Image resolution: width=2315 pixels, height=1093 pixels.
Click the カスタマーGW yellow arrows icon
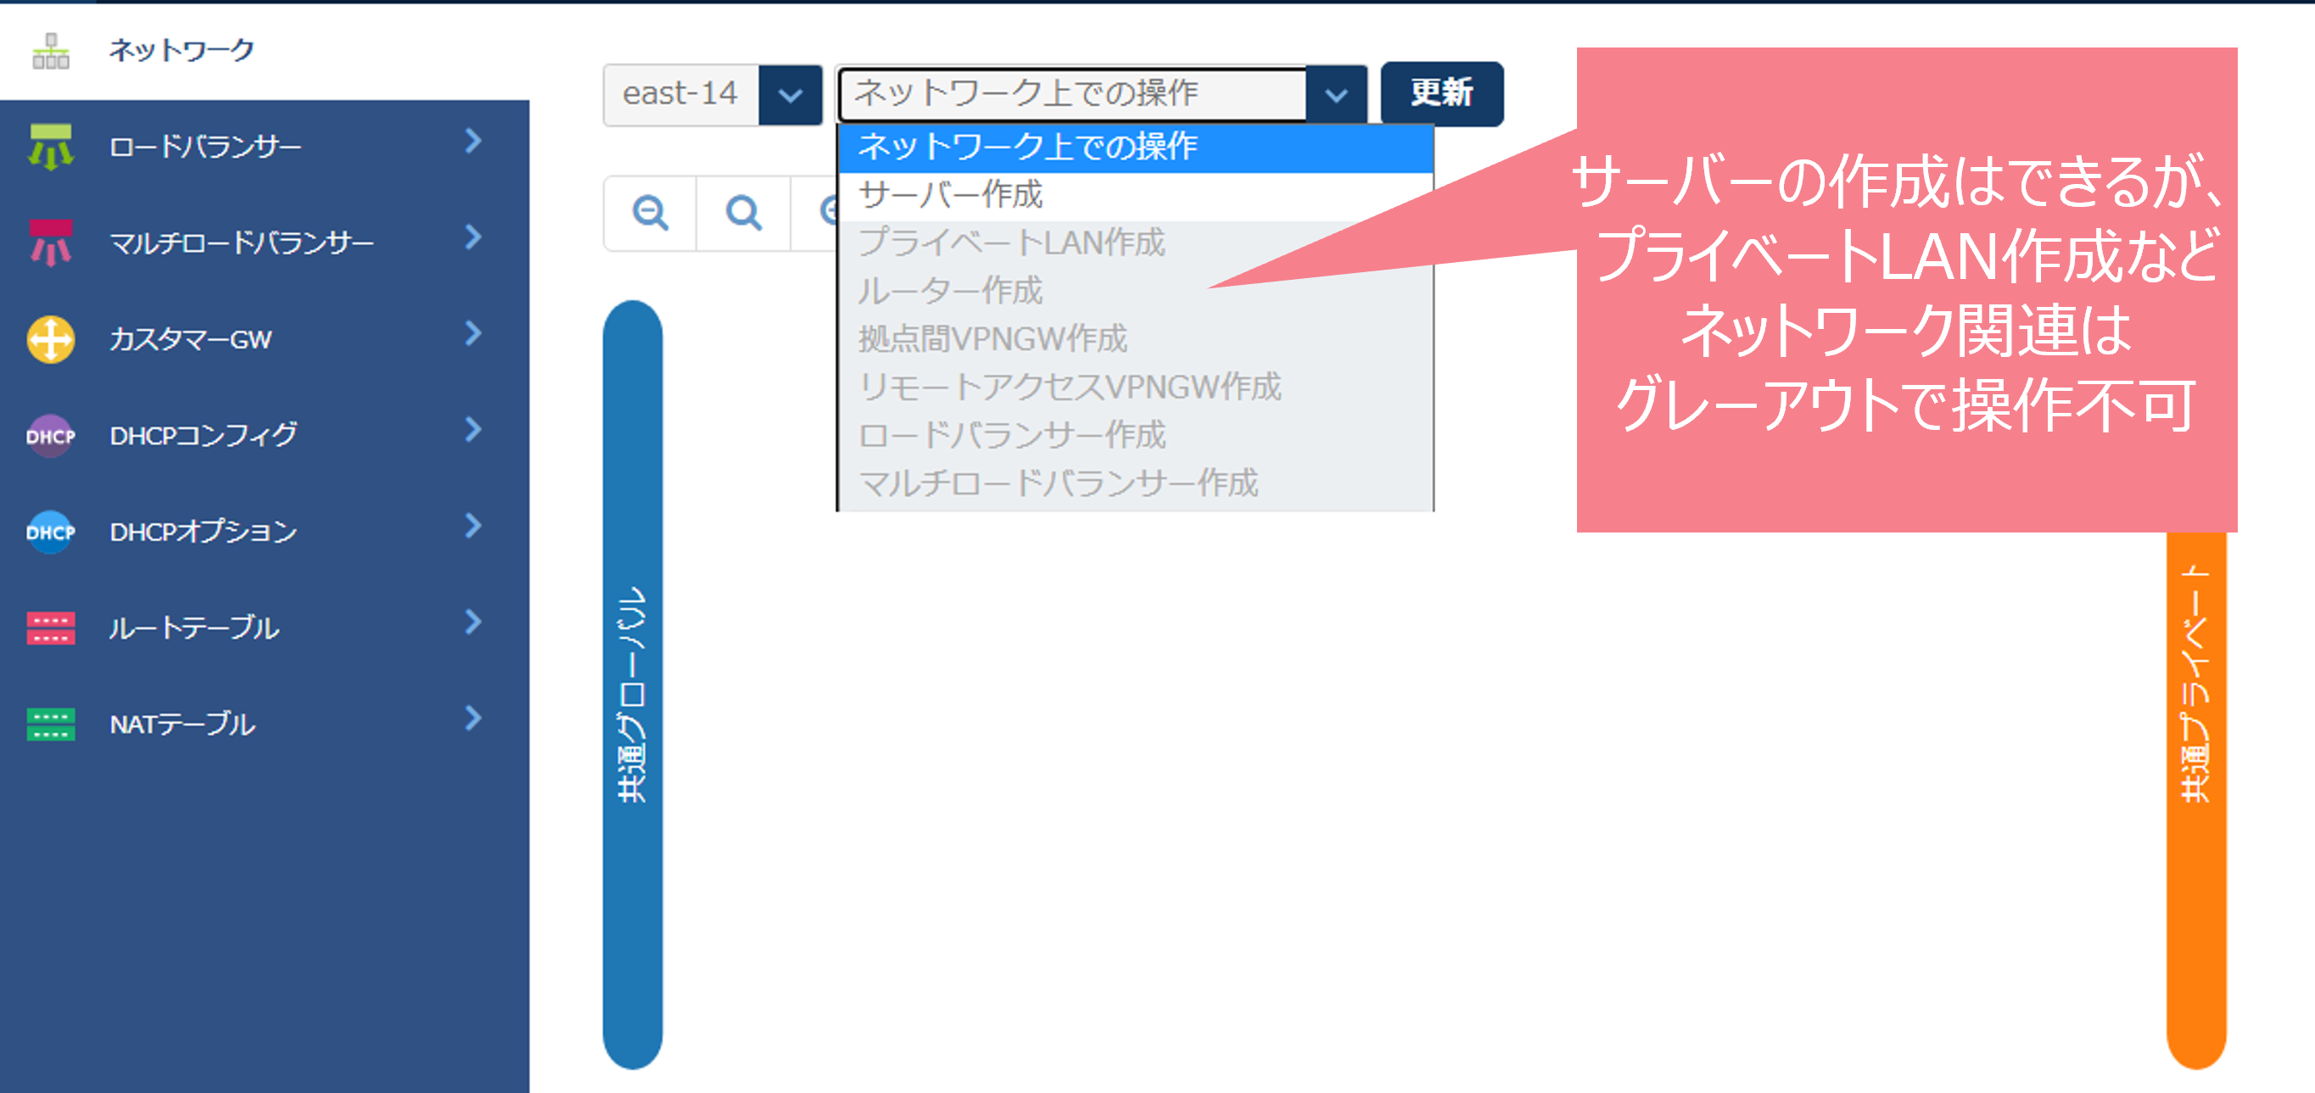coord(50,339)
